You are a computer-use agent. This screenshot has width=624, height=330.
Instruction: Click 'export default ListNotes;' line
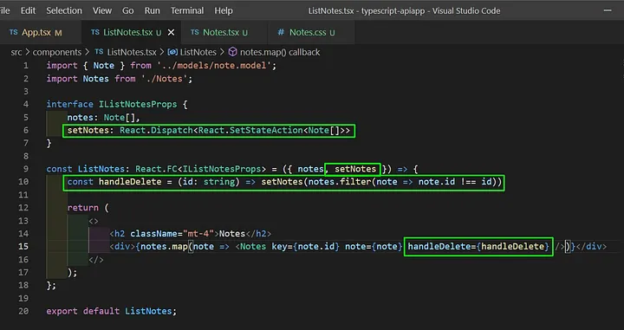[112, 311]
